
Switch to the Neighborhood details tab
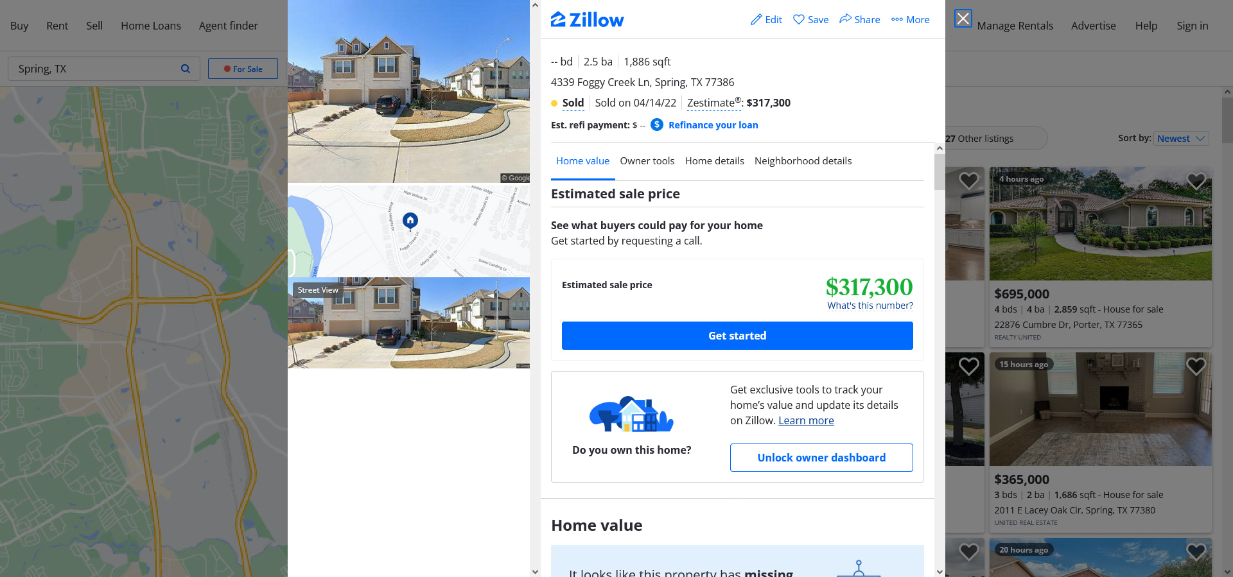coord(803,161)
